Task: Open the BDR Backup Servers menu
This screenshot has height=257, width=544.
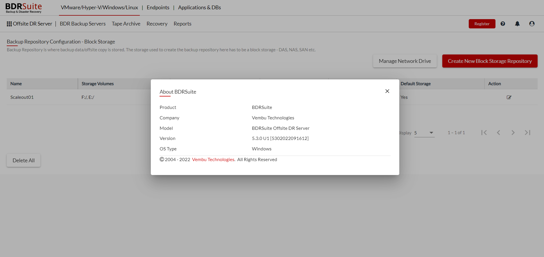Action: (x=83, y=24)
